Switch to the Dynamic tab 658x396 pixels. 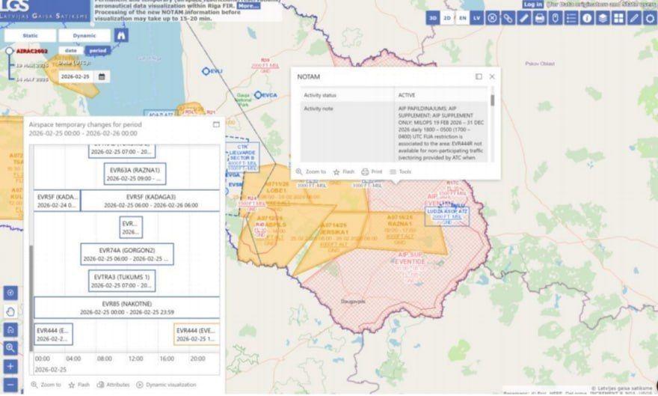click(84, 36)
